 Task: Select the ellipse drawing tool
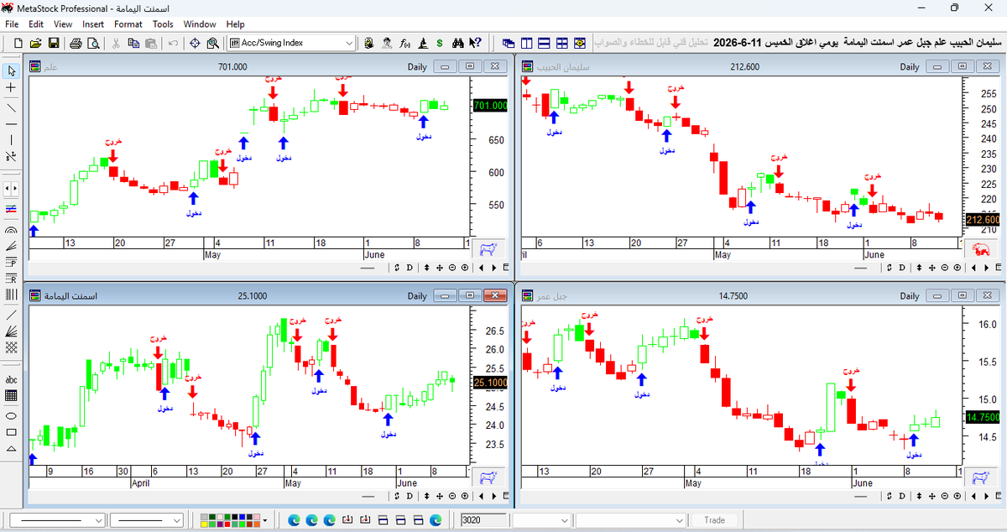12,415
